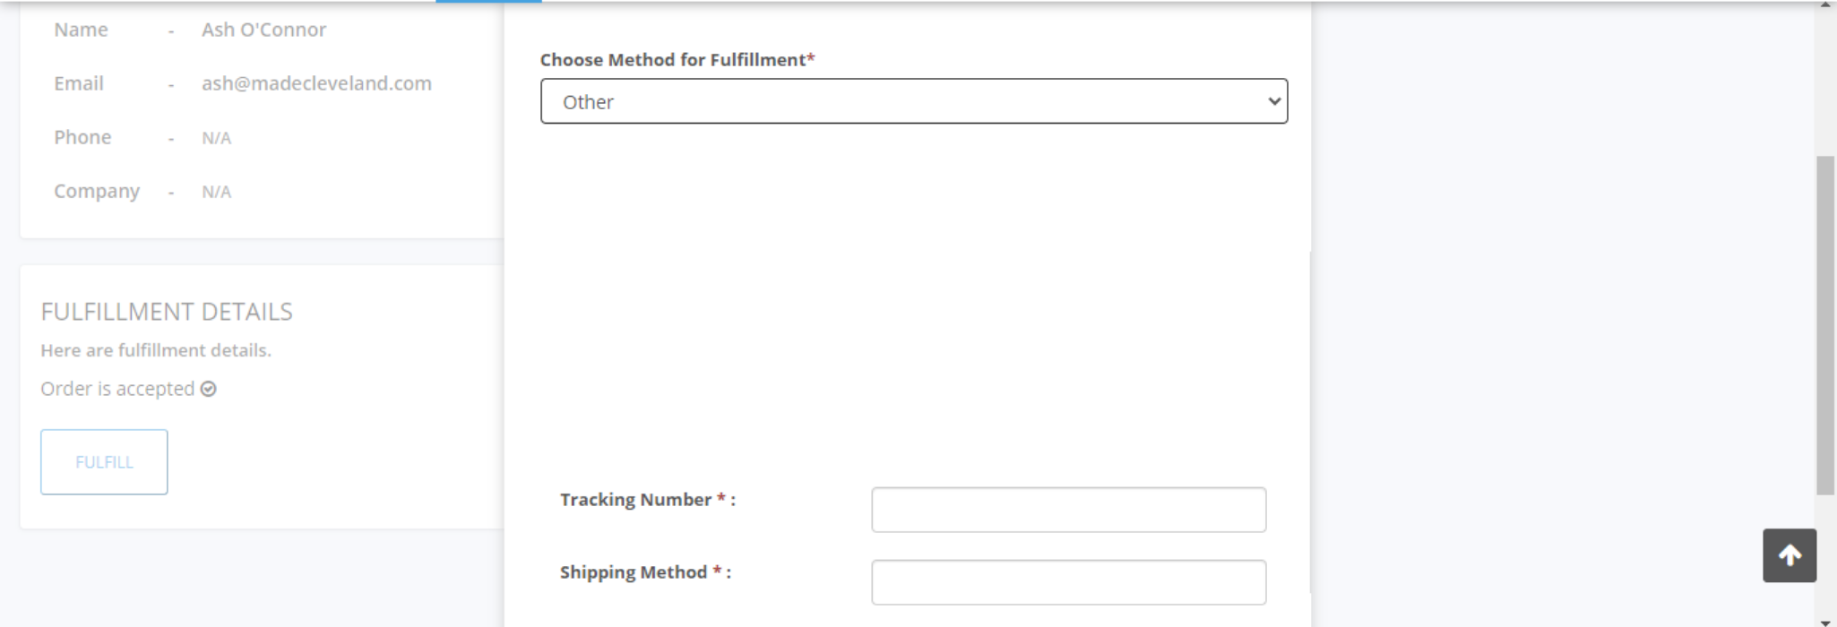The width and height of the screenshot is (1837, 627).
Task: Select the customer name Ash O'Connor
Action: click(x=263, y=30)
